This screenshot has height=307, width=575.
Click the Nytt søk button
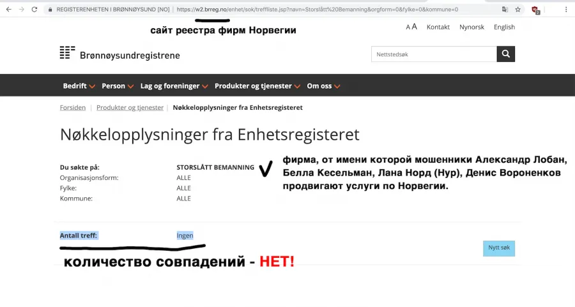(x=499, y=248)
